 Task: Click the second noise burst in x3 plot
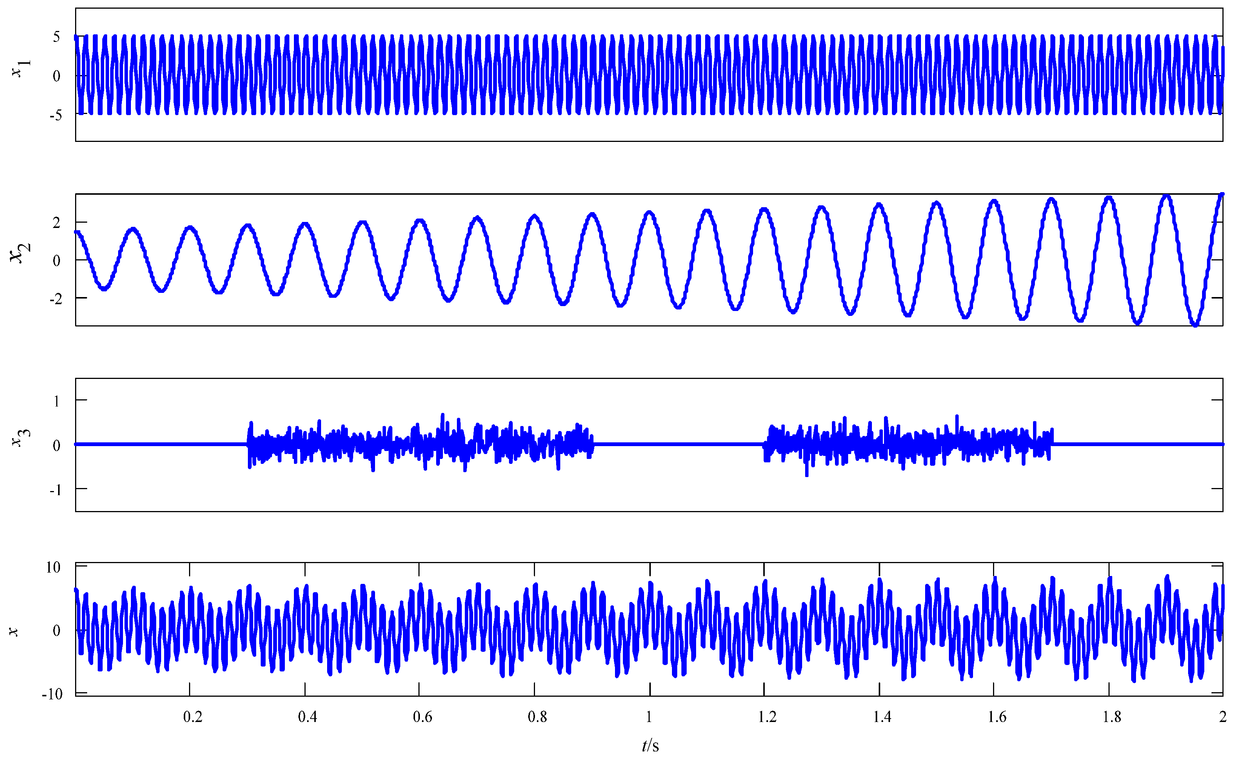tap(907, 444)
